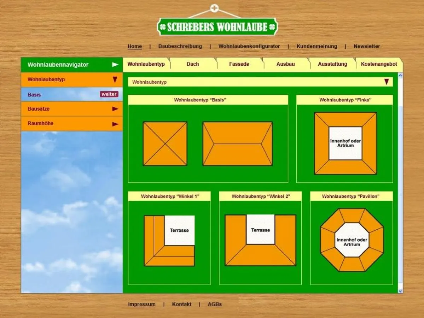Open the Wohnlaubenkonfigurator navigation link
The height and width of the screenshot is (318, 424).
point(249,46)
